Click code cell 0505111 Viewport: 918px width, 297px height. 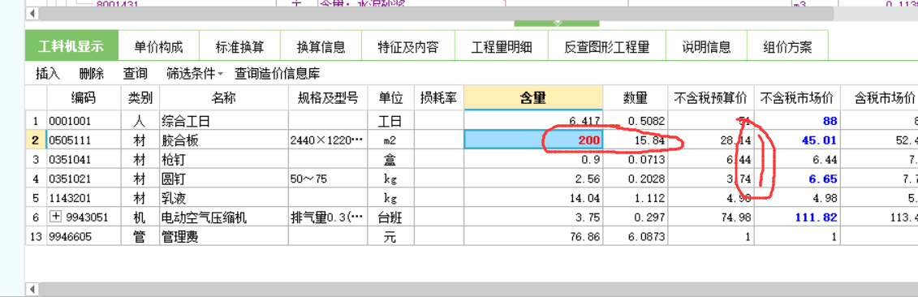coord(84,140)
